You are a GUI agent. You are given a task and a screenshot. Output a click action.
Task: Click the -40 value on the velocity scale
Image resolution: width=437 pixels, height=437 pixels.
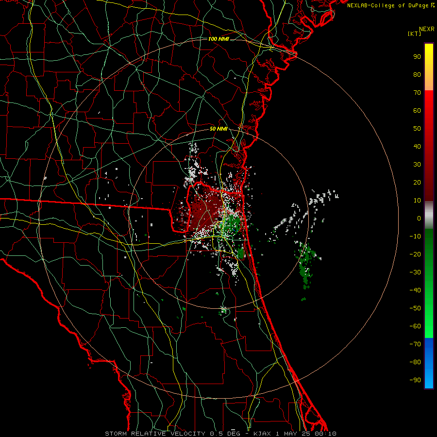[x=415, y=290]
